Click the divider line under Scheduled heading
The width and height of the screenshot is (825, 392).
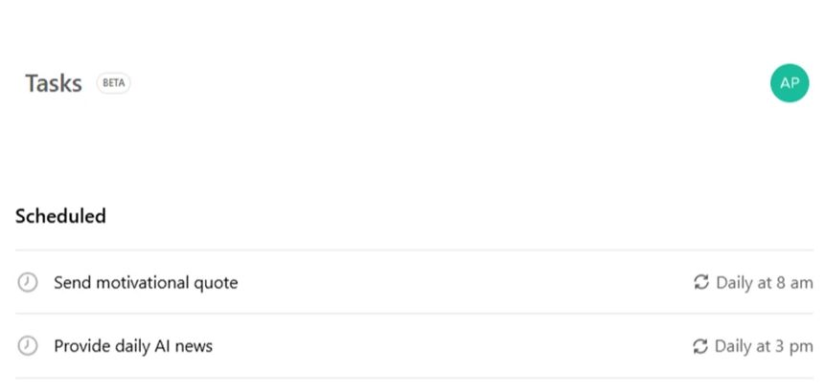414,250
